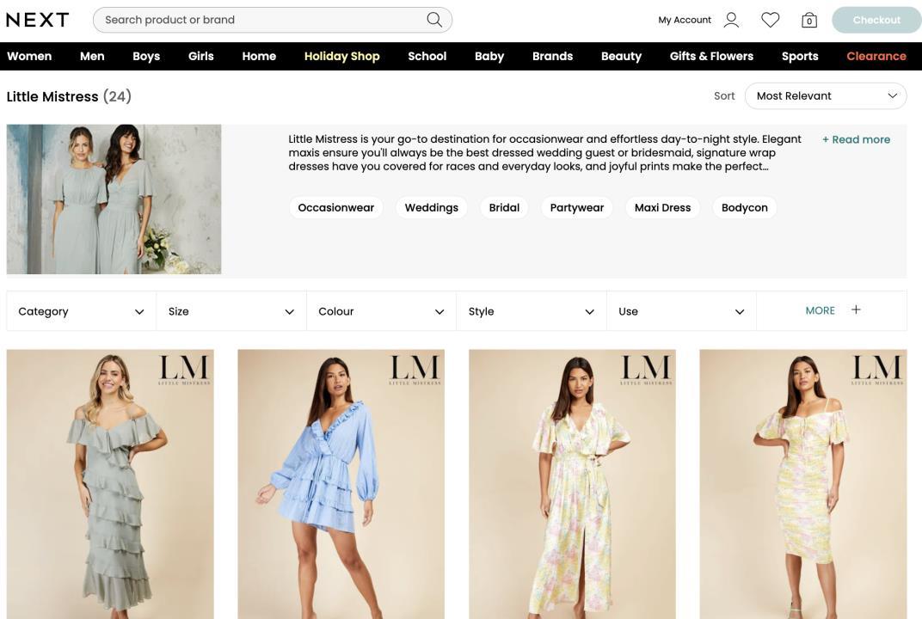Expand the Size filter
This screenshot has width=922, height=619.
pos(231,311)
